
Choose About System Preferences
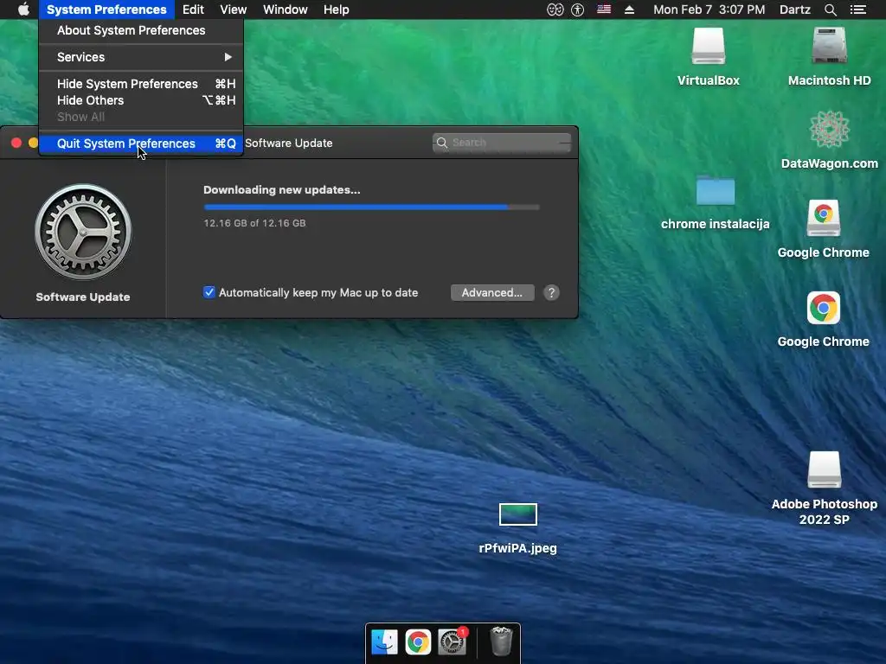coord(141,30)
